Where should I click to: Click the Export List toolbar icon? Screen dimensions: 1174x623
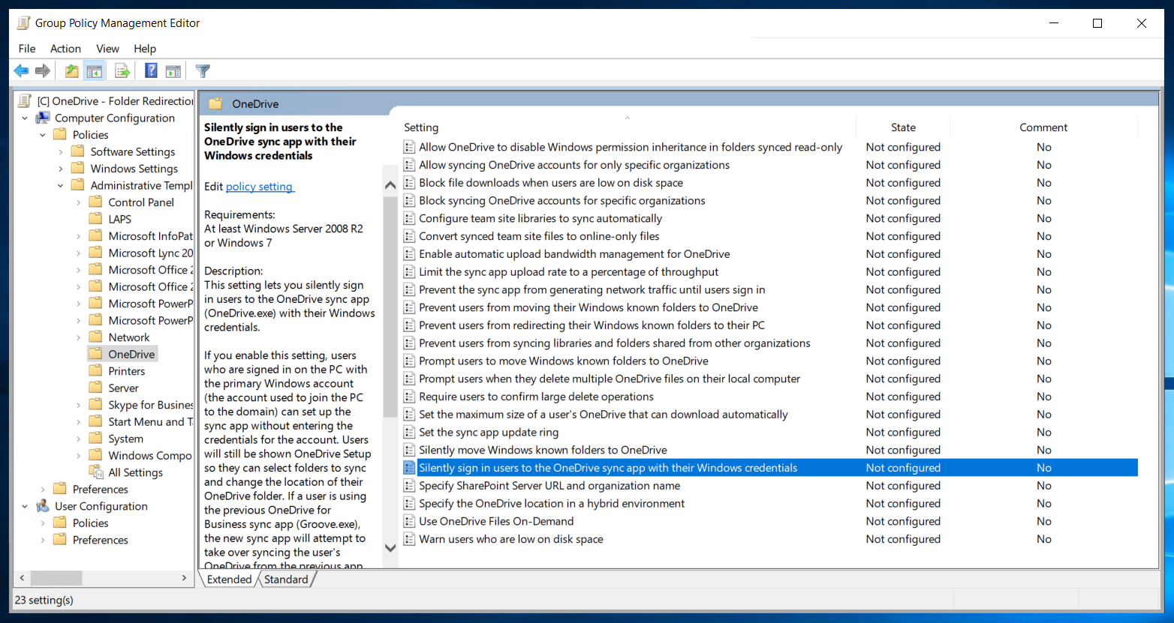point(122,71)
